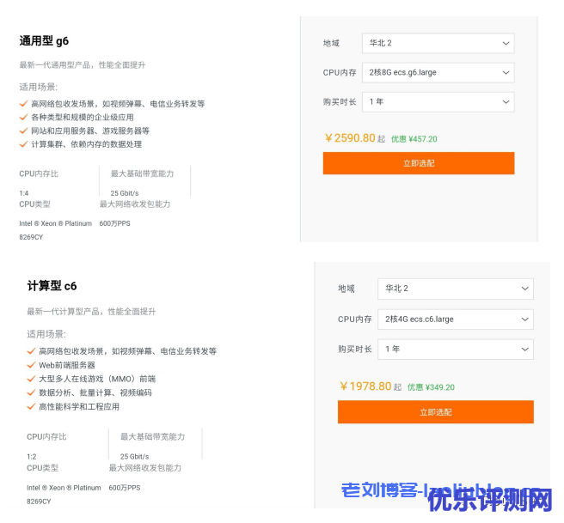Open the 地域 dropdown in the 计算型 c6 card
The height and width of the screenshot is (523, 564).
[x=456, y=289]
